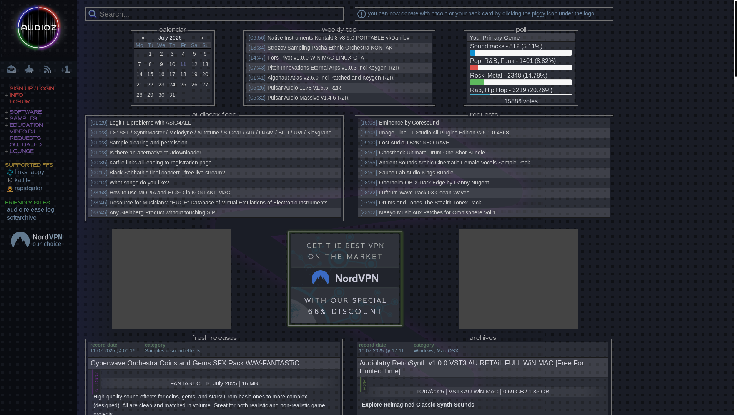Open Audiolatry RetroSynth v1.0.0 title
This screenshot has width=738, height=415.
pos(472,367)
